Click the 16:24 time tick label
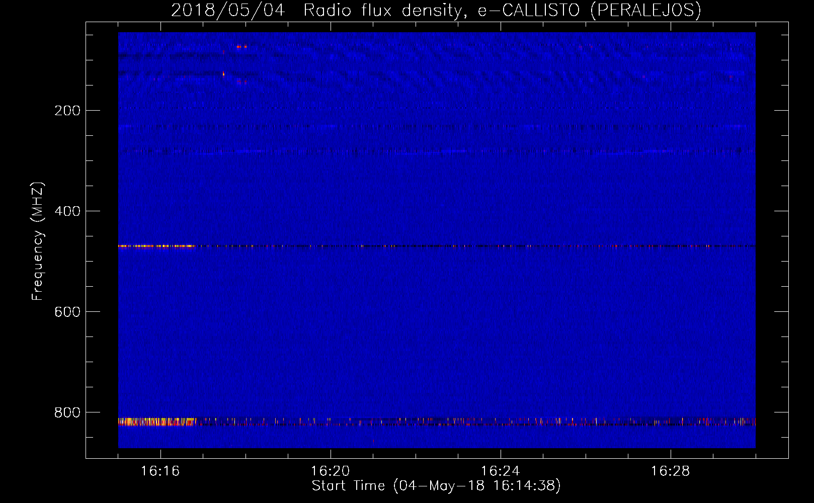The image size is (814, 503). tap(501, 471)
